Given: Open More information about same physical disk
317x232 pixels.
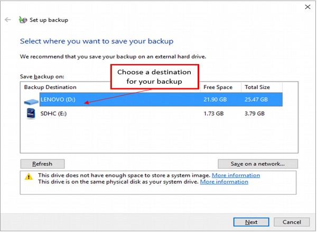Looking at the screenshot, I should click(224, 182).
